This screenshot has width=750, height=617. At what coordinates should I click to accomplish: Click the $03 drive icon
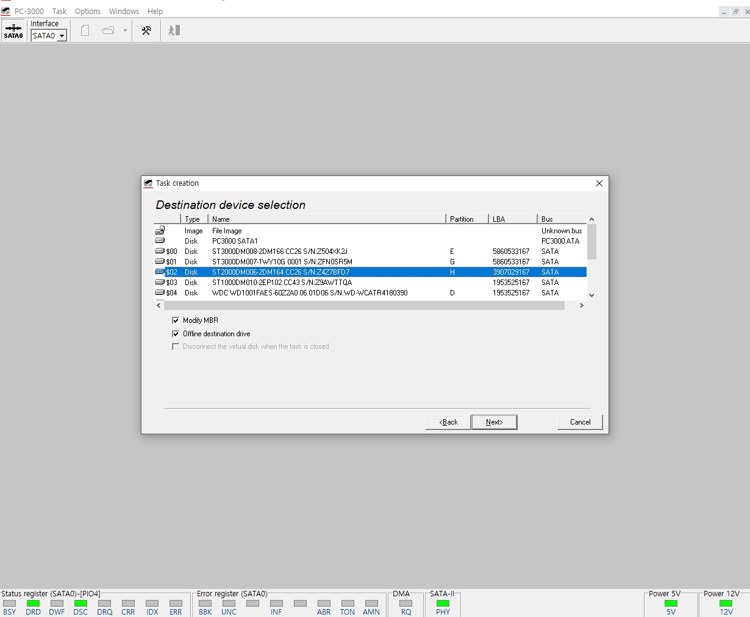click(x=160, y=282)
